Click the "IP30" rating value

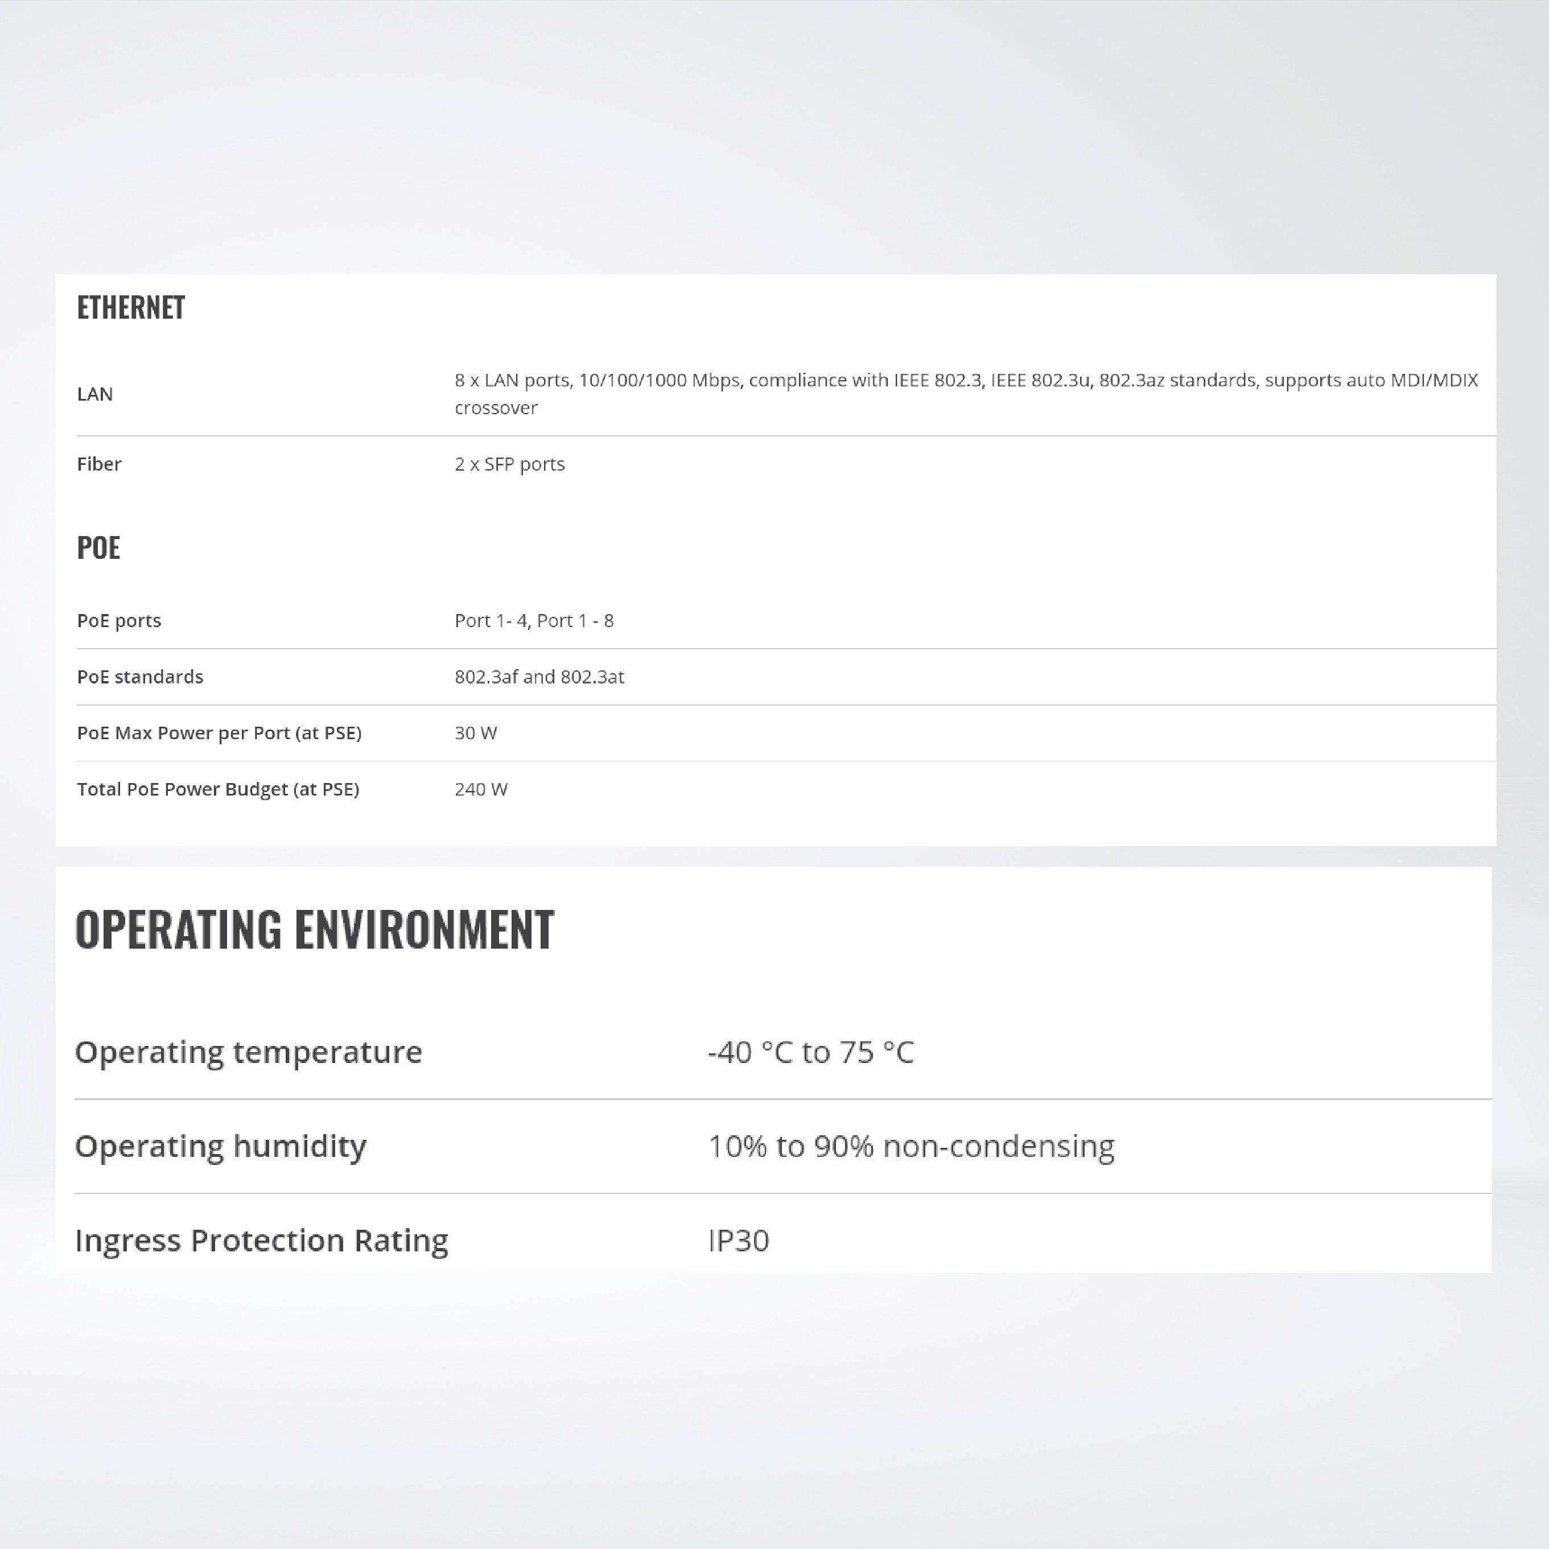pos(739,1241)
